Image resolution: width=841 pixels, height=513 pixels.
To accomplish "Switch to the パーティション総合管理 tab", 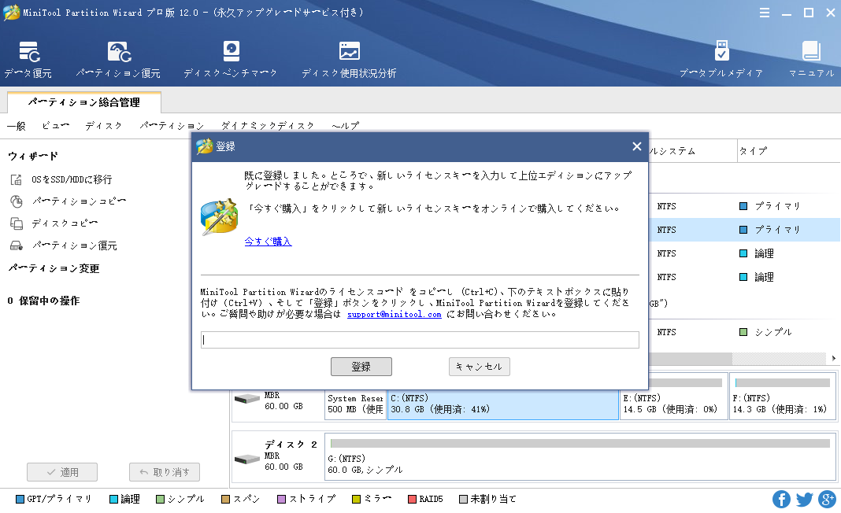I will pyautogui.click(x=83, y=102).
